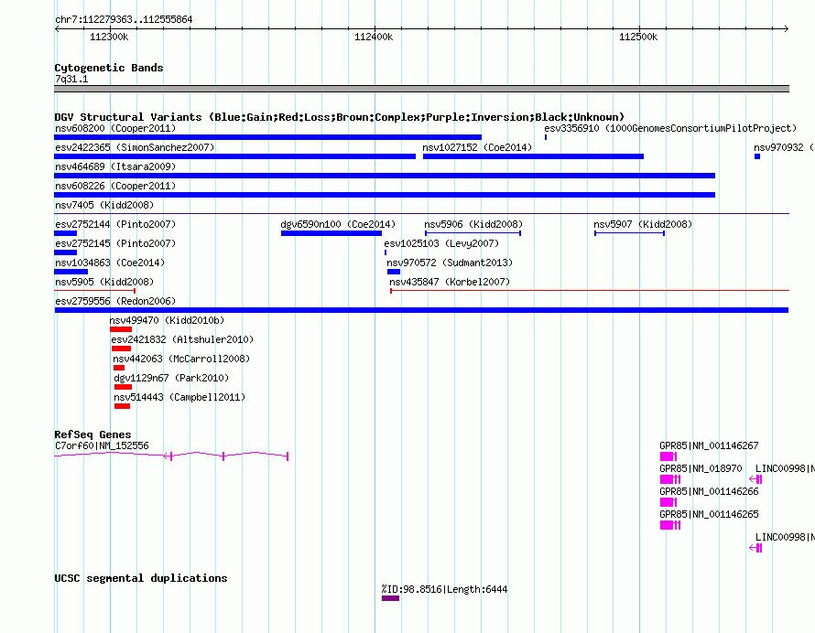Click the magenta GPR85 NM_001146266 gene glyph

point(668,502)
